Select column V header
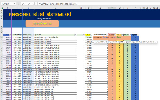Screen dimensions: 160x100 click(112, 8)
